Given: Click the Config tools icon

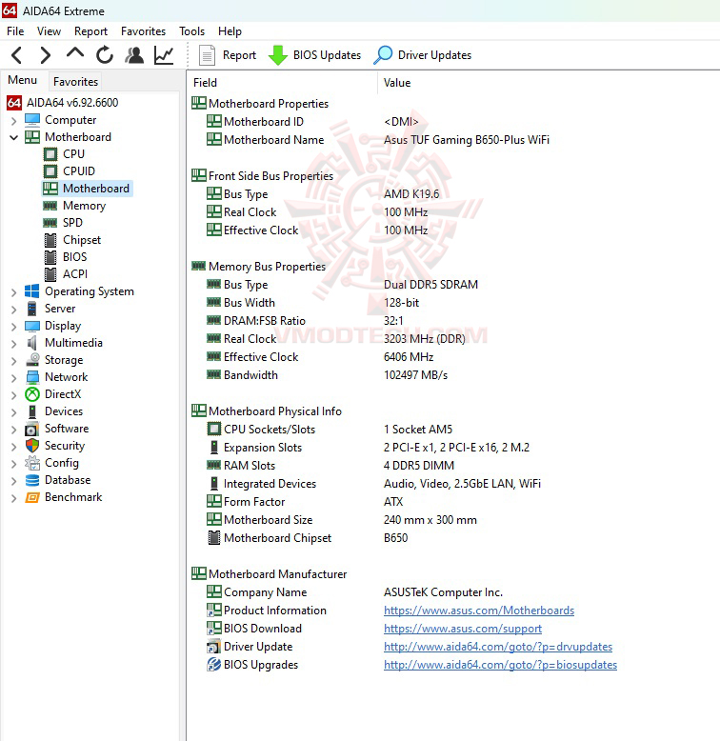Looking at the screenshot, I should click(32, 463).
